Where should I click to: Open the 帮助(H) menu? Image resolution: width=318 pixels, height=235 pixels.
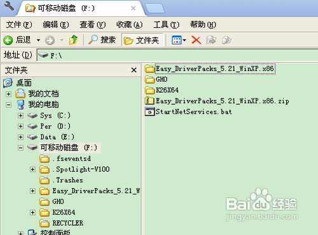coord(203,25)
